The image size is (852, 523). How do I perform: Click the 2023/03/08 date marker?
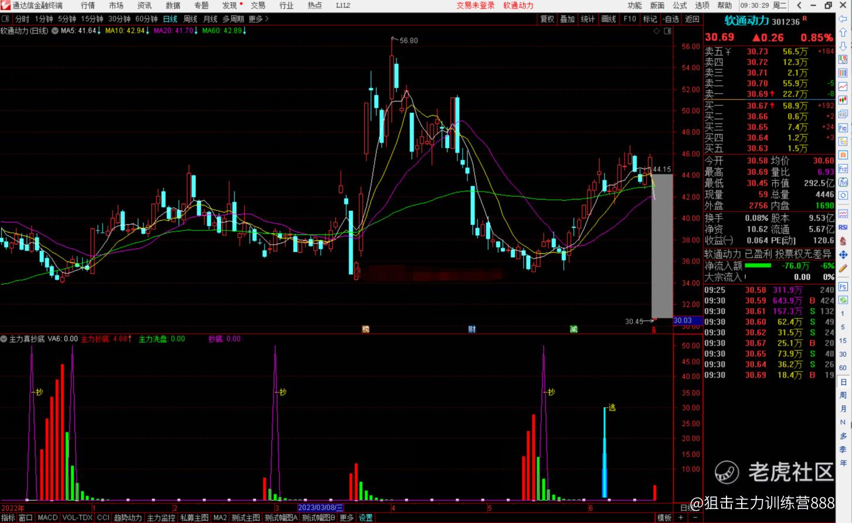tap(320, 508)
